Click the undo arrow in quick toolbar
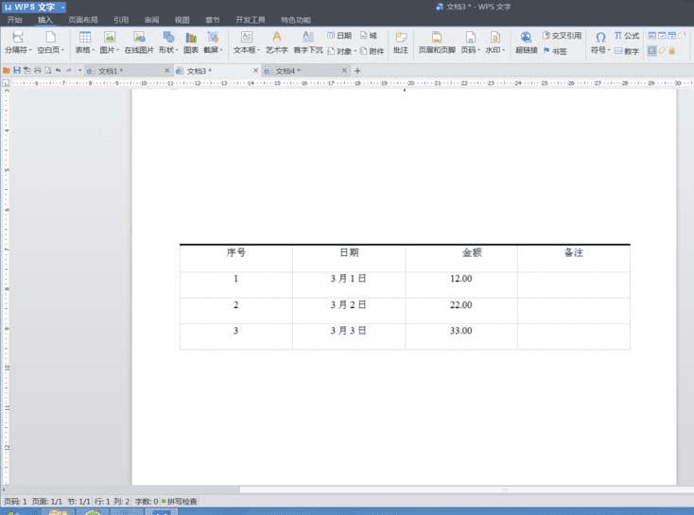694x515 pixels. (58, 70)
